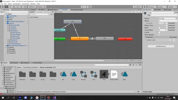Screen dimensions: 178x100
Task: Switch to the Scene tab
Action: pyautogui.click(x=33, y=10)
